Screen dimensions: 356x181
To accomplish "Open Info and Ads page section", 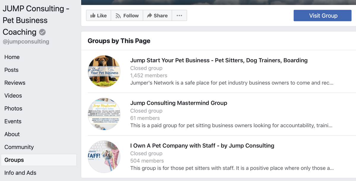I will tap(20, 173).
